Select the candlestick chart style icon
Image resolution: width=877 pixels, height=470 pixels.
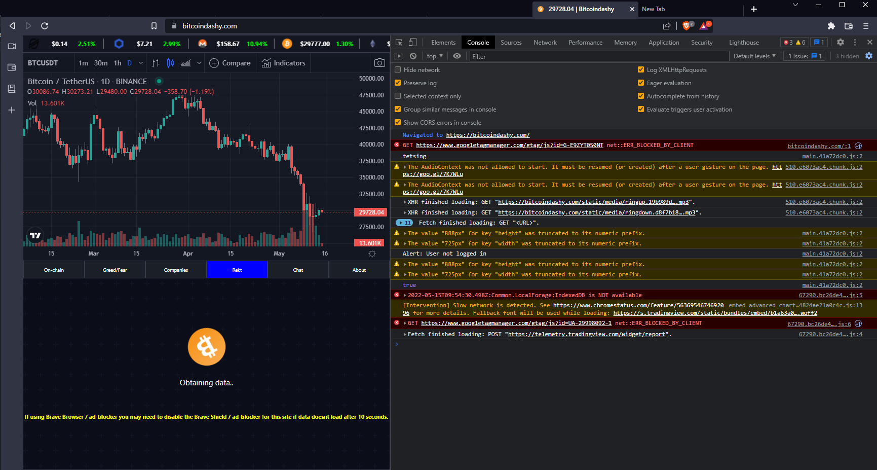[x=171, y=63]
